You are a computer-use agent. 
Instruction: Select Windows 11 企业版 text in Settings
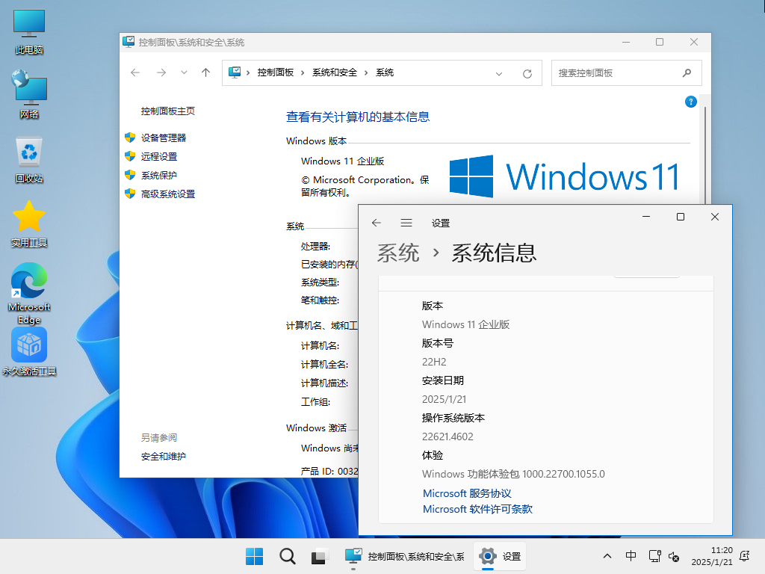click(465, 324)
